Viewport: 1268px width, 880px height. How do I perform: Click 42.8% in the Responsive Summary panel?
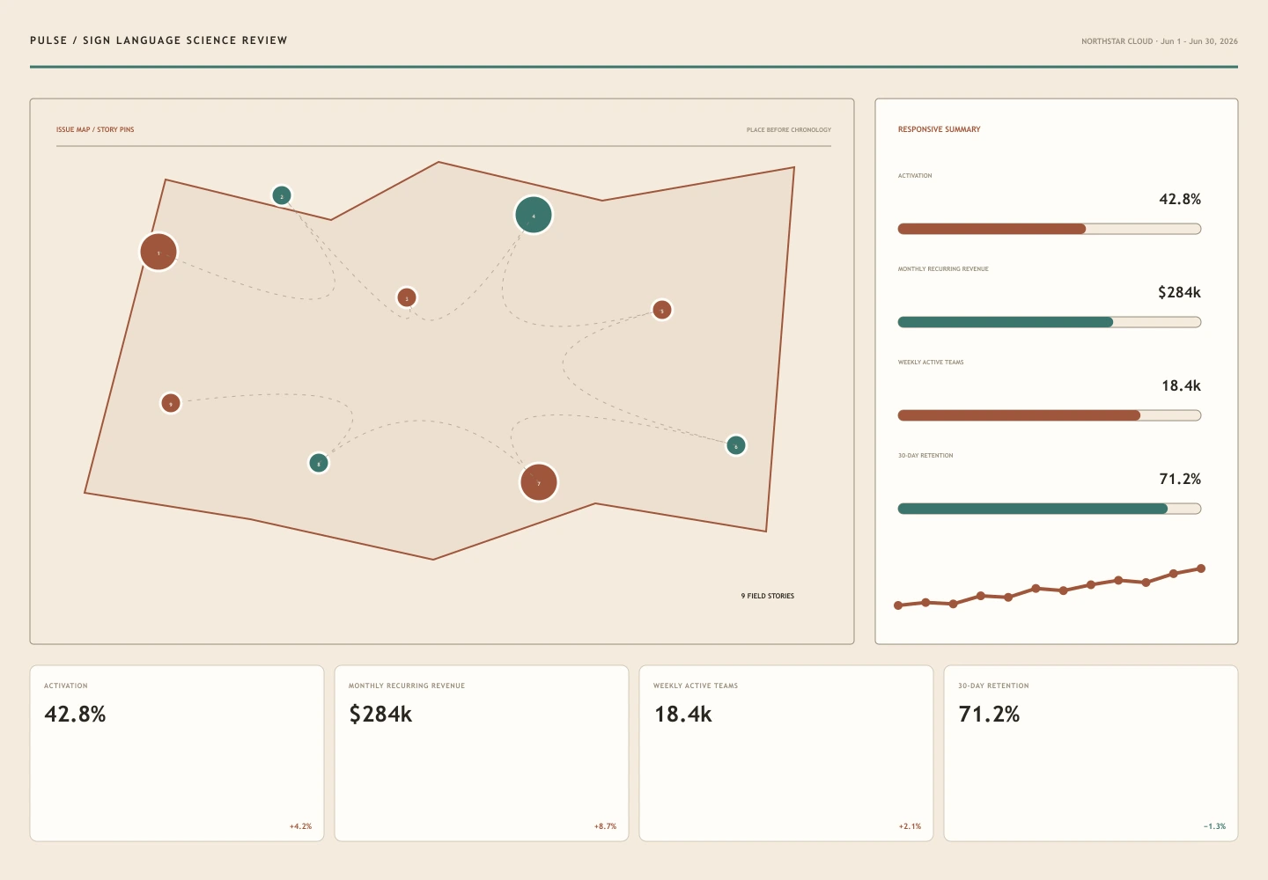(x=1180, y=199)
